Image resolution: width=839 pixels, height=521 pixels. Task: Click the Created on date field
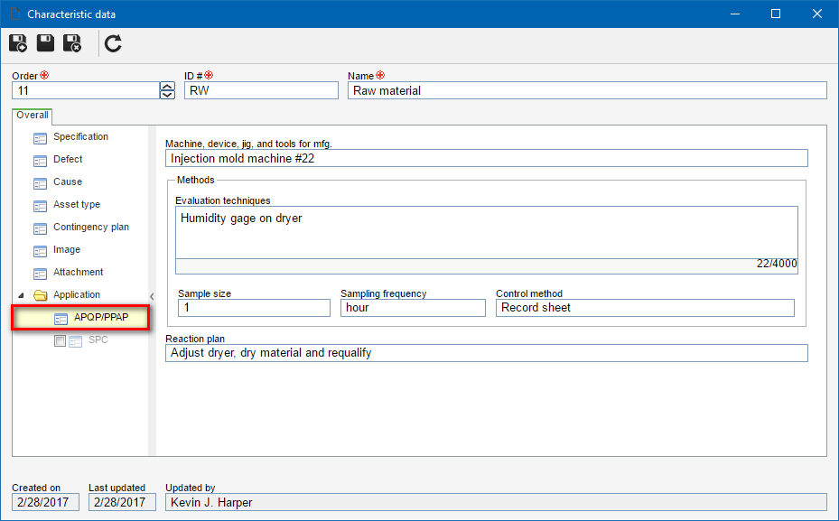45,502
